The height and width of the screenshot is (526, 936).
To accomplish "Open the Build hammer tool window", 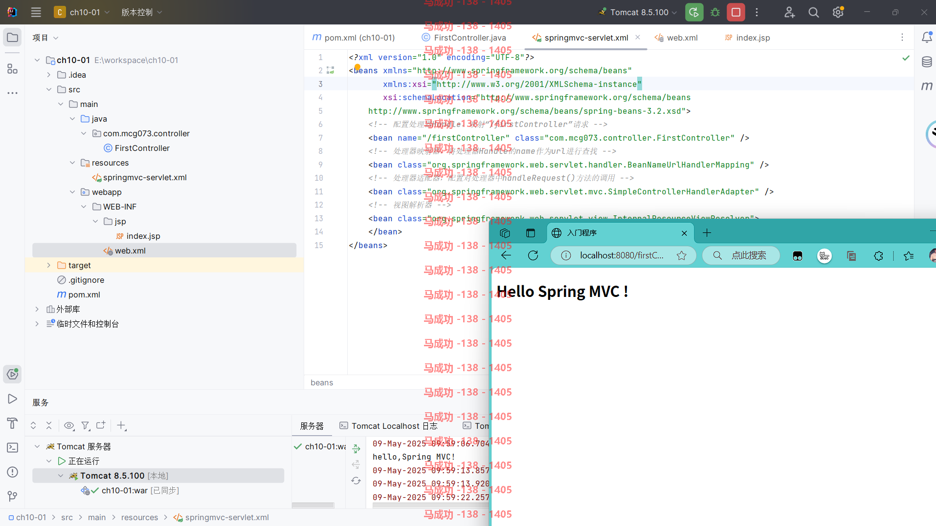I will [13, 423].
